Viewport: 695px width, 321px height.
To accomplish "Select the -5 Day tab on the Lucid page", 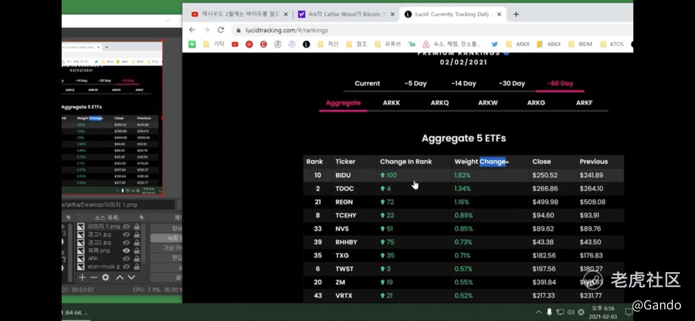I will [415, 83].
